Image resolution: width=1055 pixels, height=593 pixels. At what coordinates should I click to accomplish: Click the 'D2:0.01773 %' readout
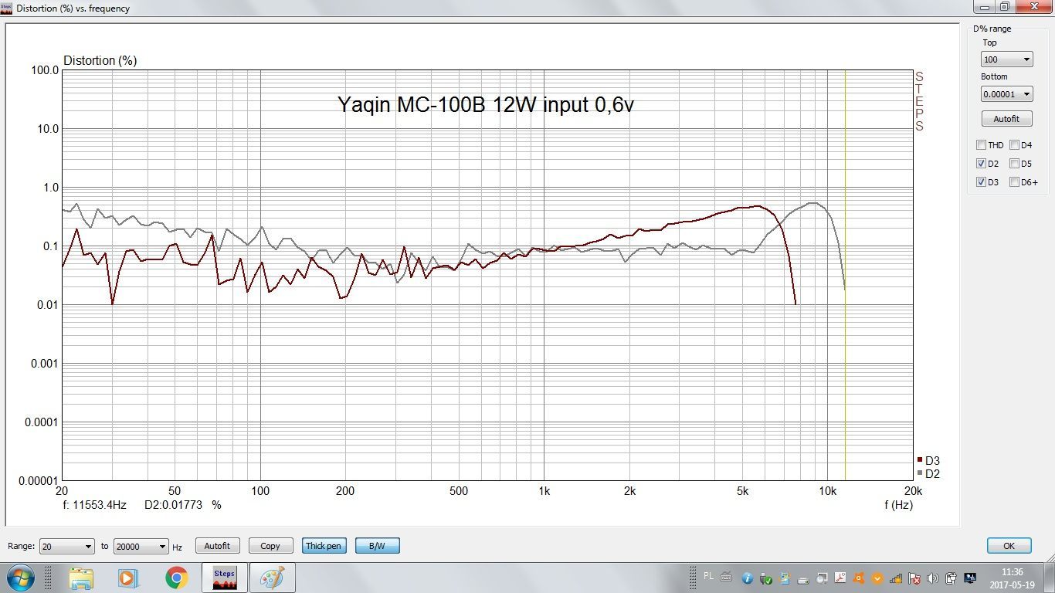(183, 505)
